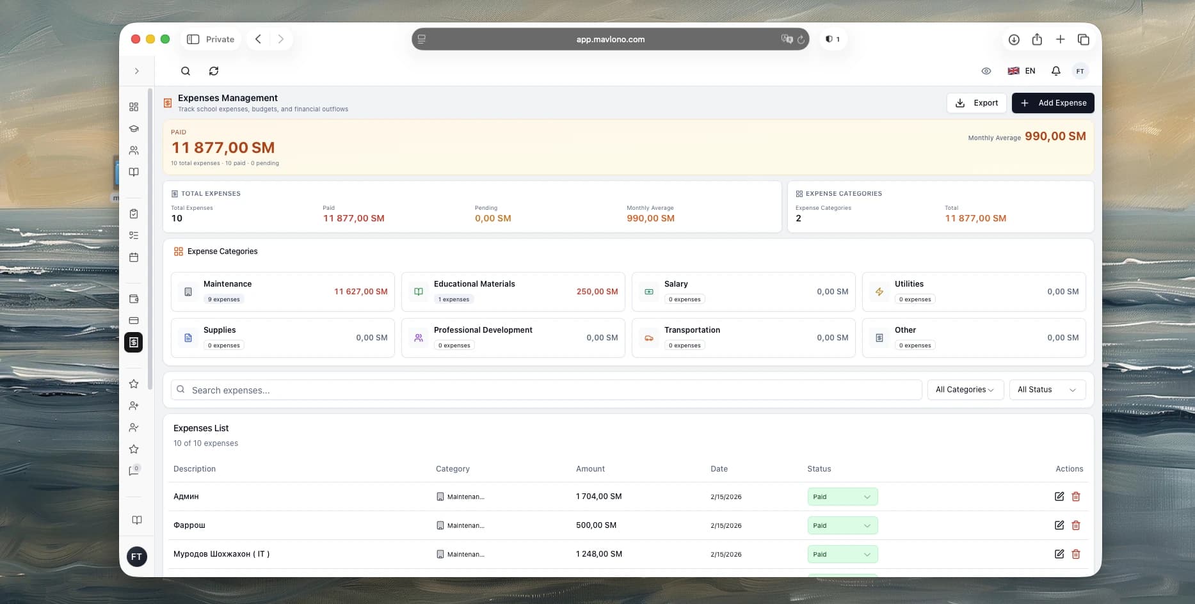The width and height of the screenshot is (1195, 604).
Task: Click the Add Expense button
Action: (1052, 103)
